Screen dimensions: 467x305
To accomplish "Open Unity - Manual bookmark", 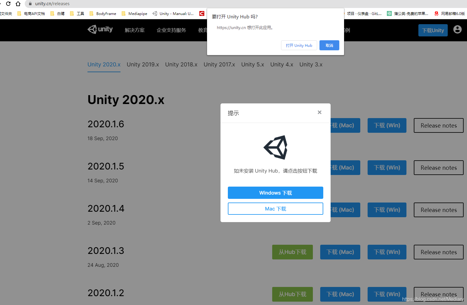I will pyautogui.click(x=173, y=13).
